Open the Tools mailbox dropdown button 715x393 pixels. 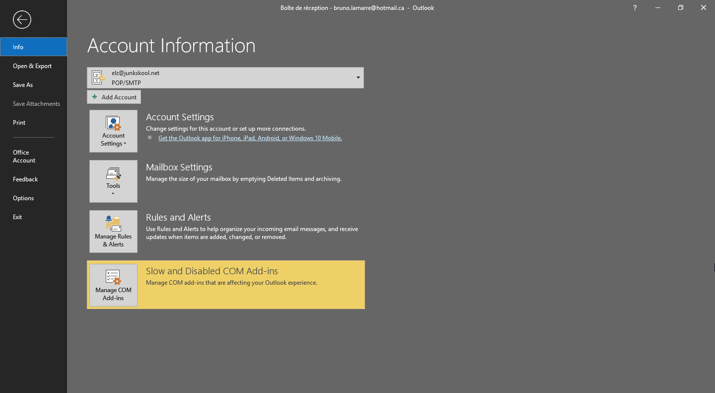tap(113, 181)
